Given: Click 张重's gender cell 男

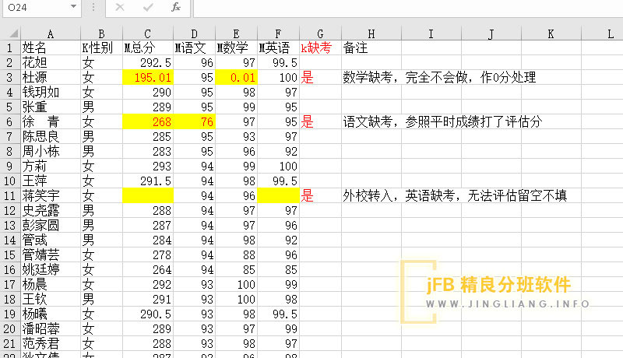Looking at the screenshot, I should [x=101, y=107].
